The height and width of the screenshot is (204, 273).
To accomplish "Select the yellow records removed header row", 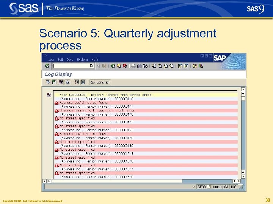I will 146,95.
